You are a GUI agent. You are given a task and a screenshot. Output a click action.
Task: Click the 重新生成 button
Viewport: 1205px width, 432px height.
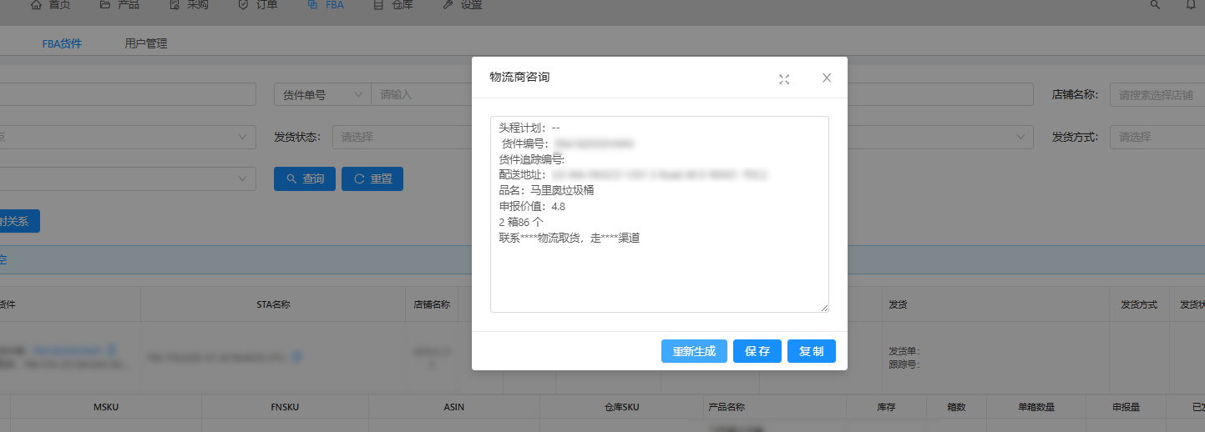coord(694,351)
